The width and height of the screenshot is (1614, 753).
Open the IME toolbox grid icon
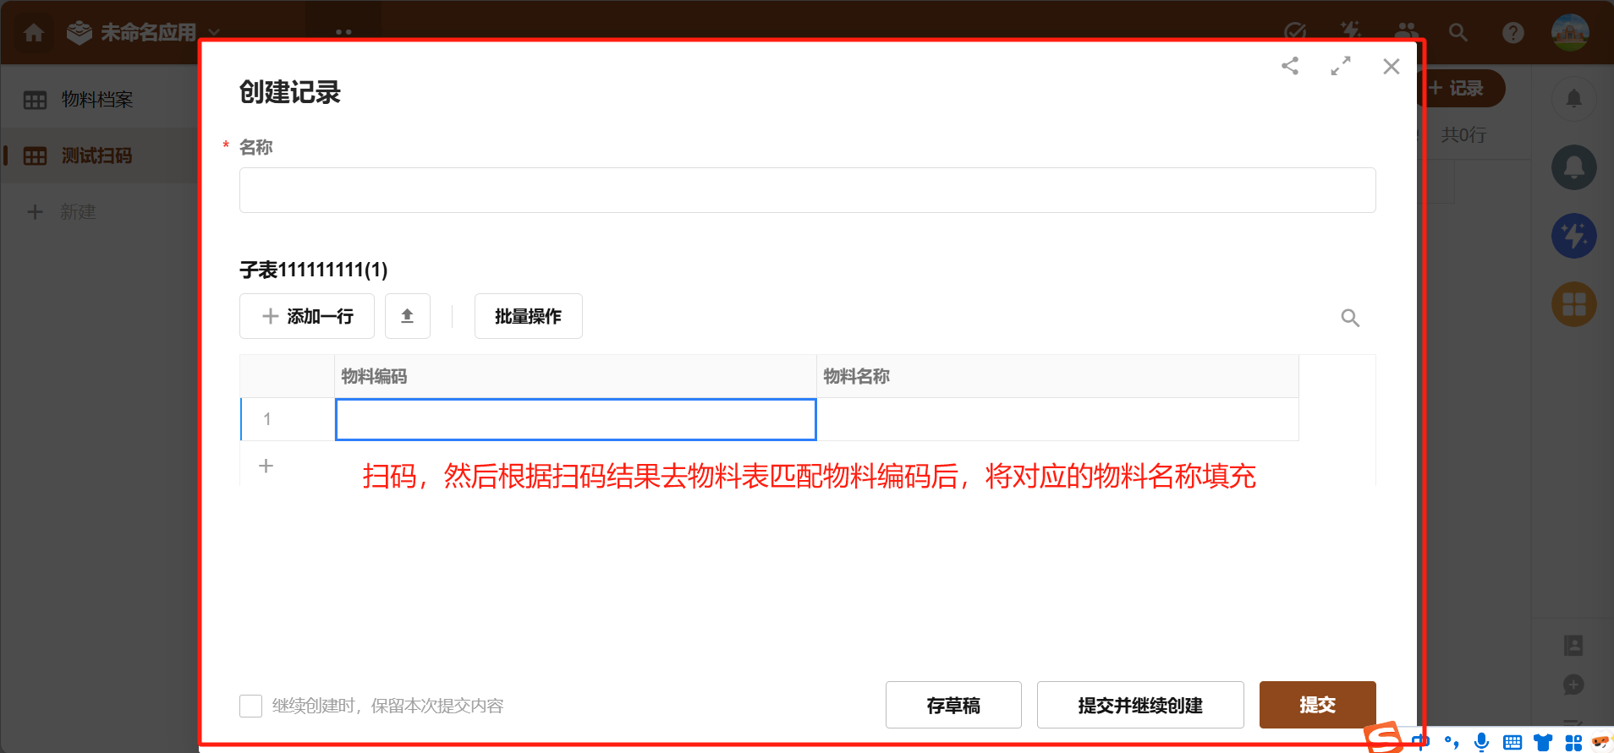click(1573, 743)
